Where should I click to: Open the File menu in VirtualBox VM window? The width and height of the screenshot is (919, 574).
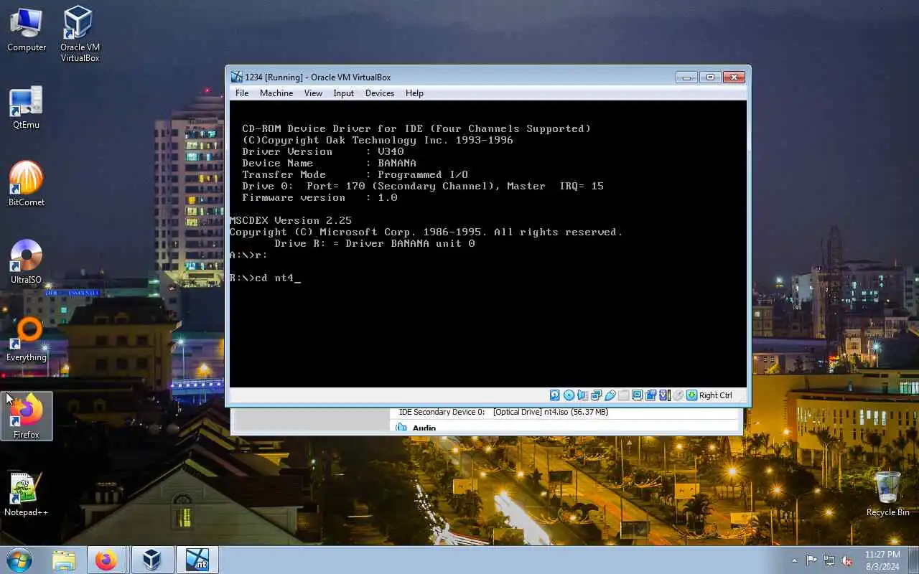click(242, 93)
